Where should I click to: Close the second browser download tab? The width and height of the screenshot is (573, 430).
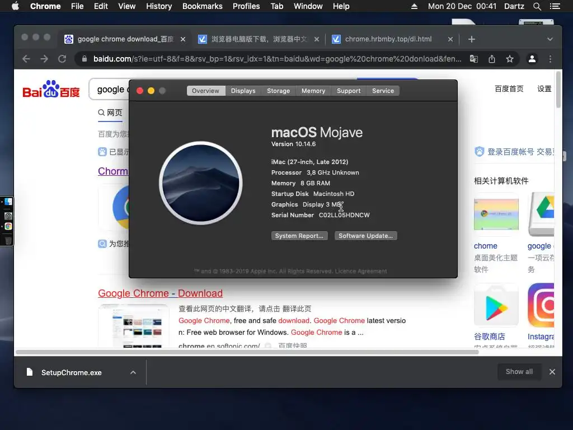point(317,39)
